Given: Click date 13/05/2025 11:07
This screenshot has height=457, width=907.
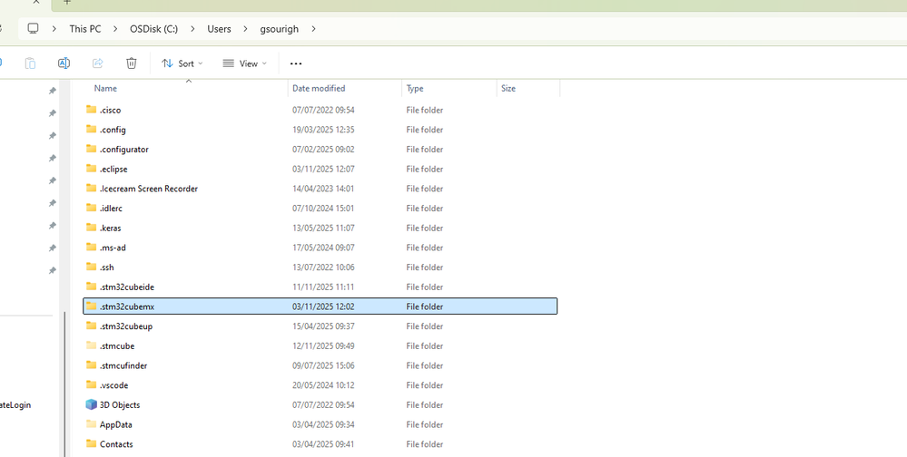Looking at the screenshot, I should tap(323, 228).
